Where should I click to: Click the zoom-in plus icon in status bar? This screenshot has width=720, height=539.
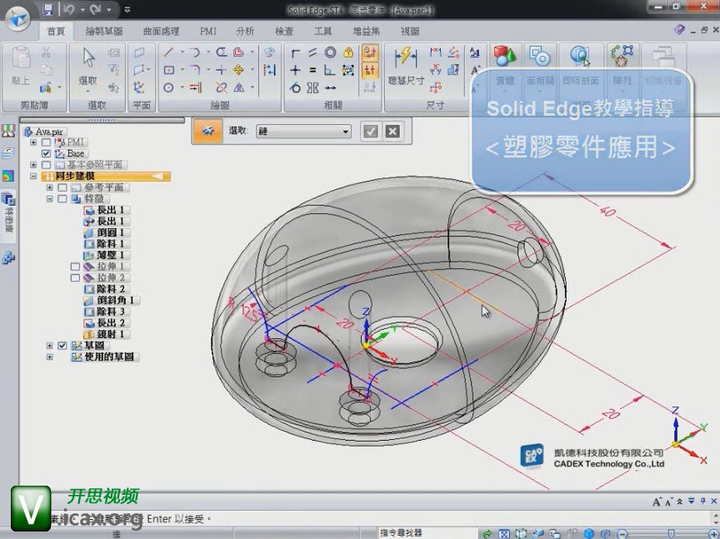click(712, 533)
